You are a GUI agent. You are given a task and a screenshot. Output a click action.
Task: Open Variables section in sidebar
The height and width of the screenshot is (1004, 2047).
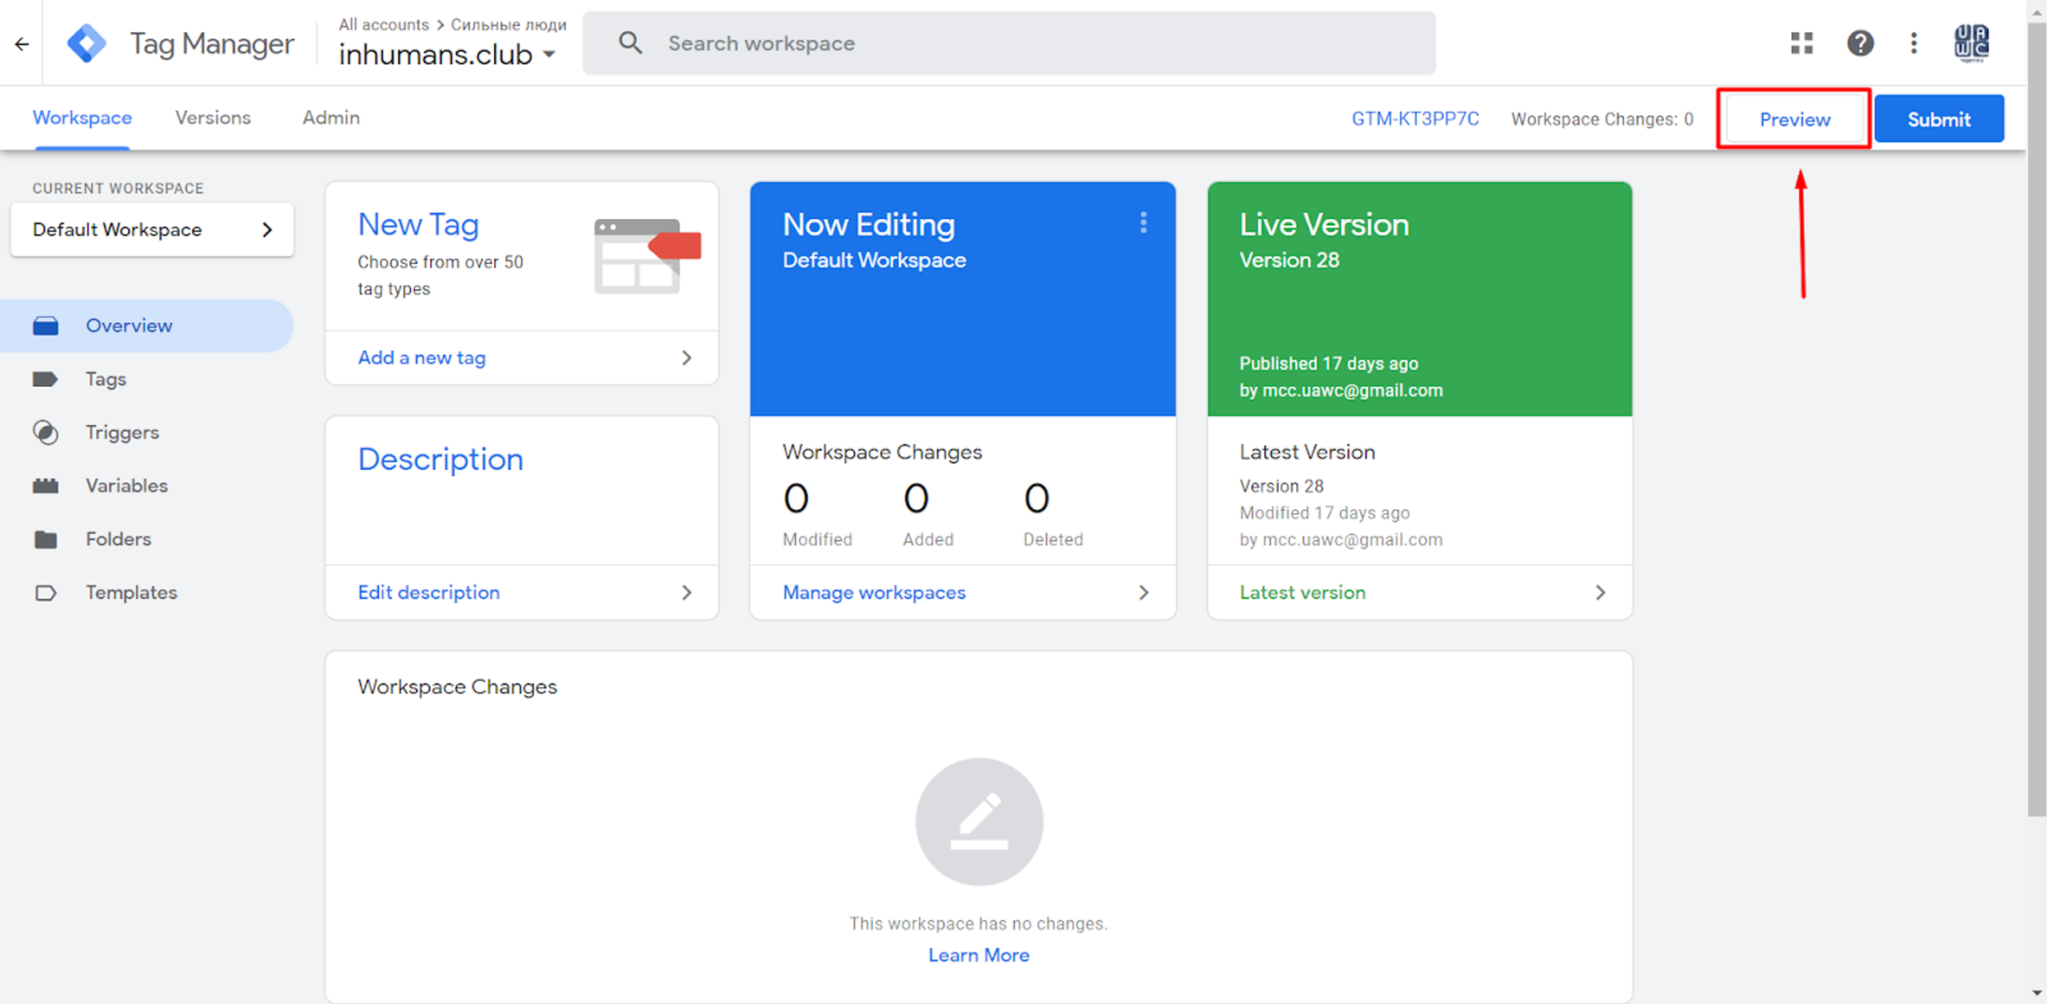tap(126, 486)
